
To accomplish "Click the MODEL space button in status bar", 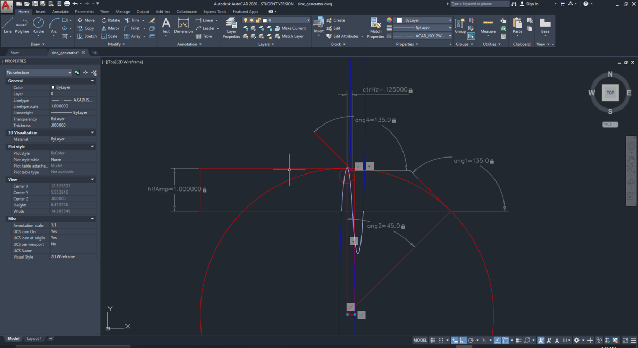I will point(420,340).
